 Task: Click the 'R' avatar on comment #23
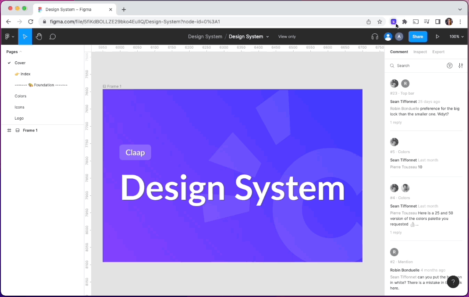[x=405, y=84]
